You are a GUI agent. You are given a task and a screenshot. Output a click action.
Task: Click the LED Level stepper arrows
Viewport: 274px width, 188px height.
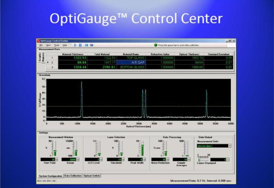coord(101,159)
